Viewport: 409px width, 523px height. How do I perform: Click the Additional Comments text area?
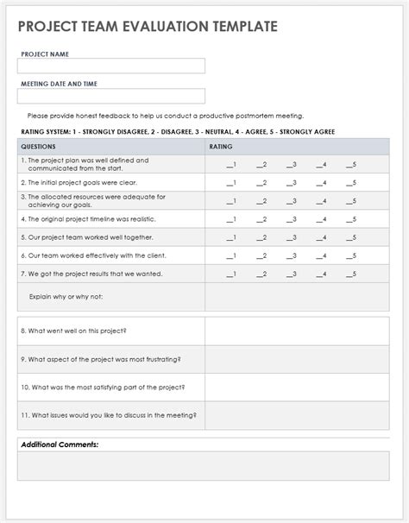pos(204,466)
